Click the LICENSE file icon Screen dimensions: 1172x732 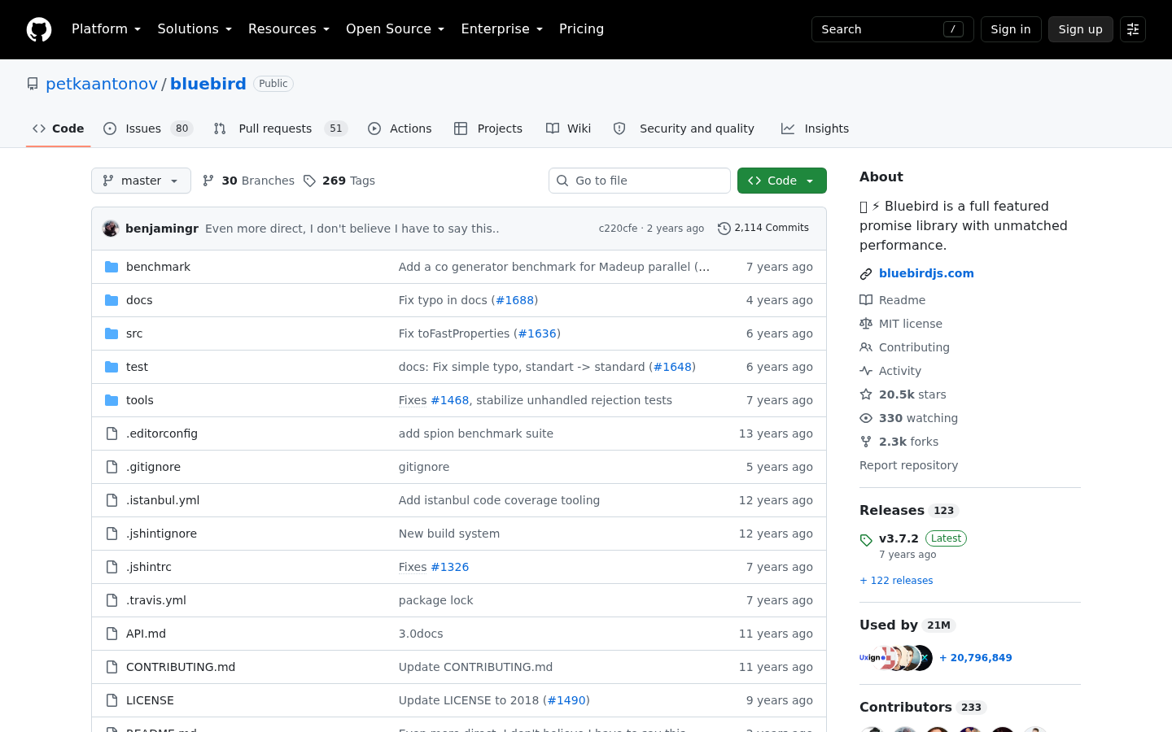pos(112,700)
